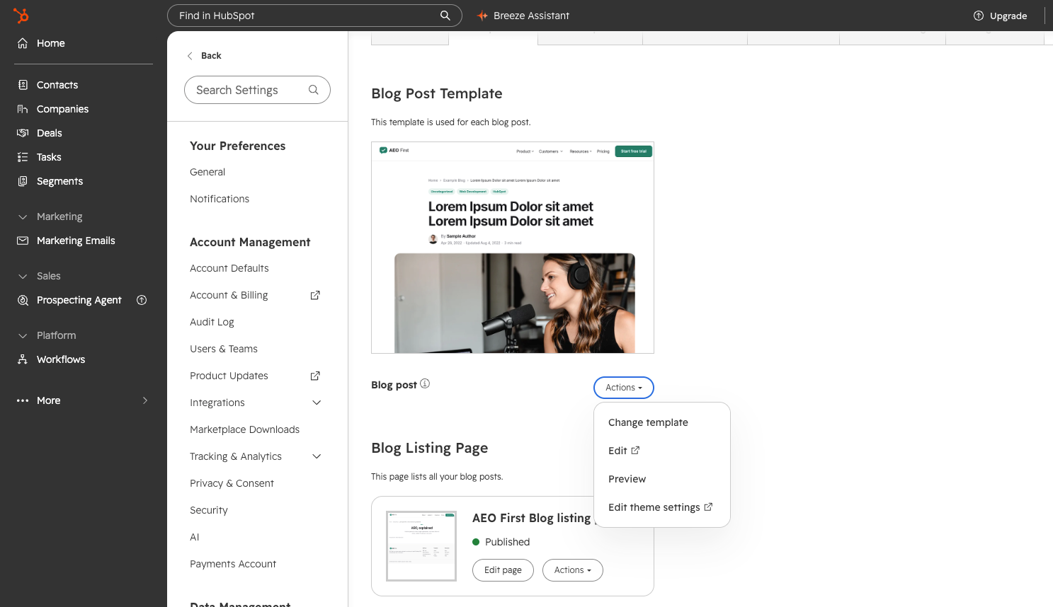Click the magnifier in Search Settings
Image resolution: width=1053 pixels, height=607 pixels.
click(x=314, y=90)
